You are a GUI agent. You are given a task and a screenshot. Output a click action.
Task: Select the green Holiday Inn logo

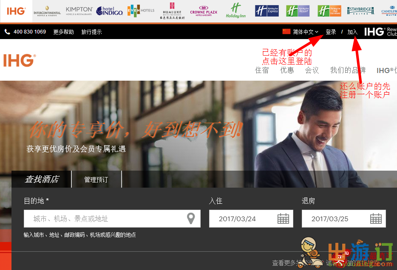(236, 10)
